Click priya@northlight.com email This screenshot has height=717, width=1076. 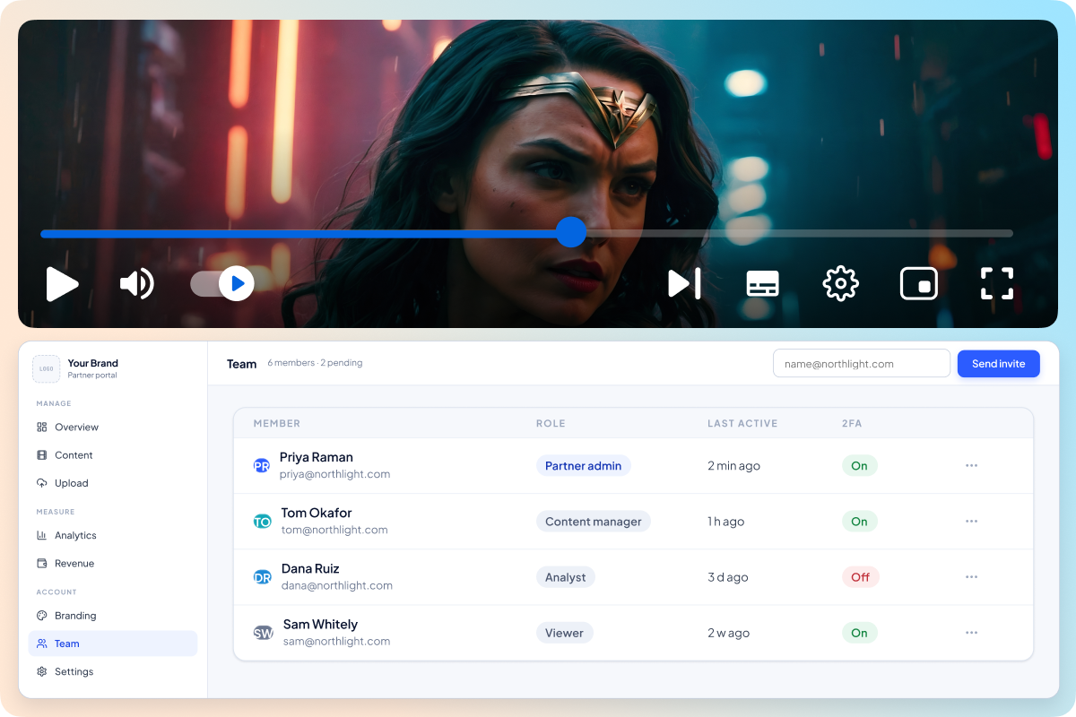[334, 474]
